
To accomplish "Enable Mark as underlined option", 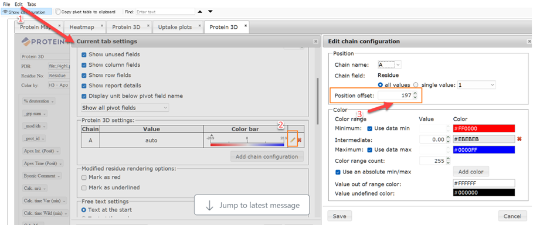I will pyautogui.click(x=84, y=187).
